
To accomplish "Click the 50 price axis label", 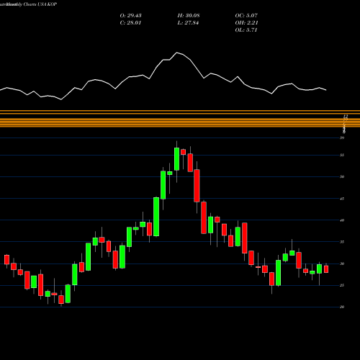I will [342, 176].
